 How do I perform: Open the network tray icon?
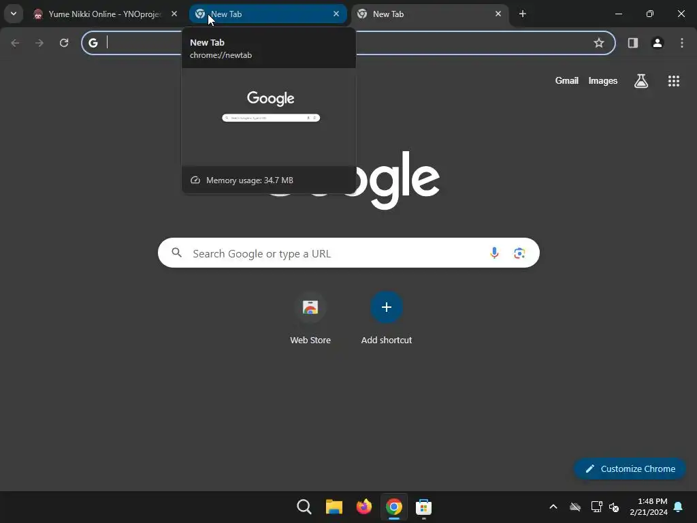(x=596, y=507)
